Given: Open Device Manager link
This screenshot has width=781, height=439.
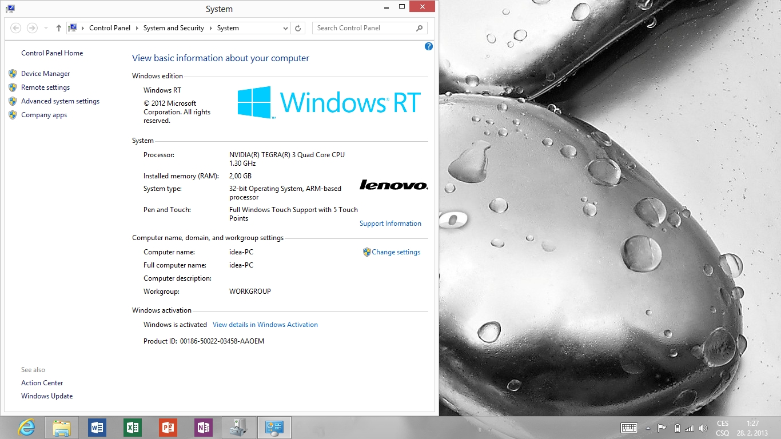Looking at the screenshot, I should pos(46,74).
